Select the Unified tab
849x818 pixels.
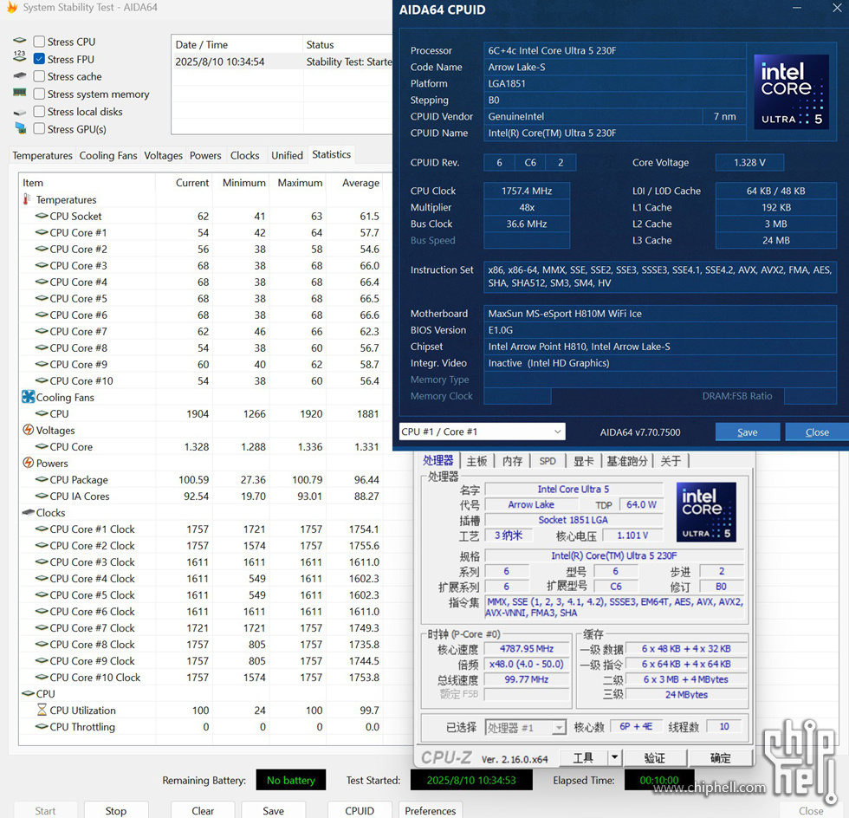click(x=287, y=155)
